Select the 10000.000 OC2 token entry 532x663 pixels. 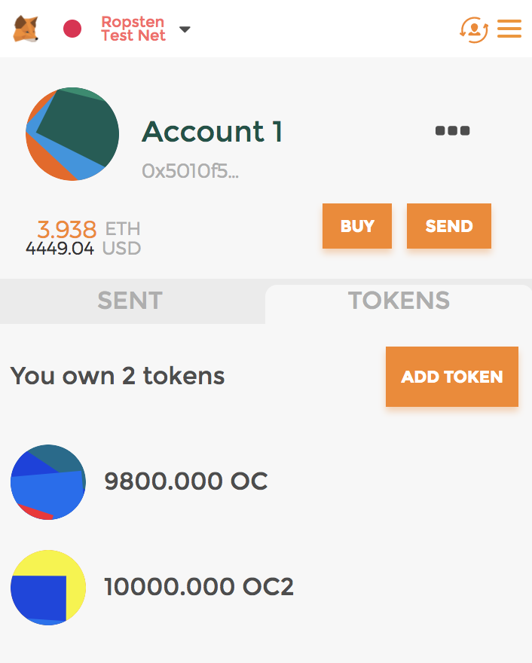pyautogui.click(x=266, y=588)
